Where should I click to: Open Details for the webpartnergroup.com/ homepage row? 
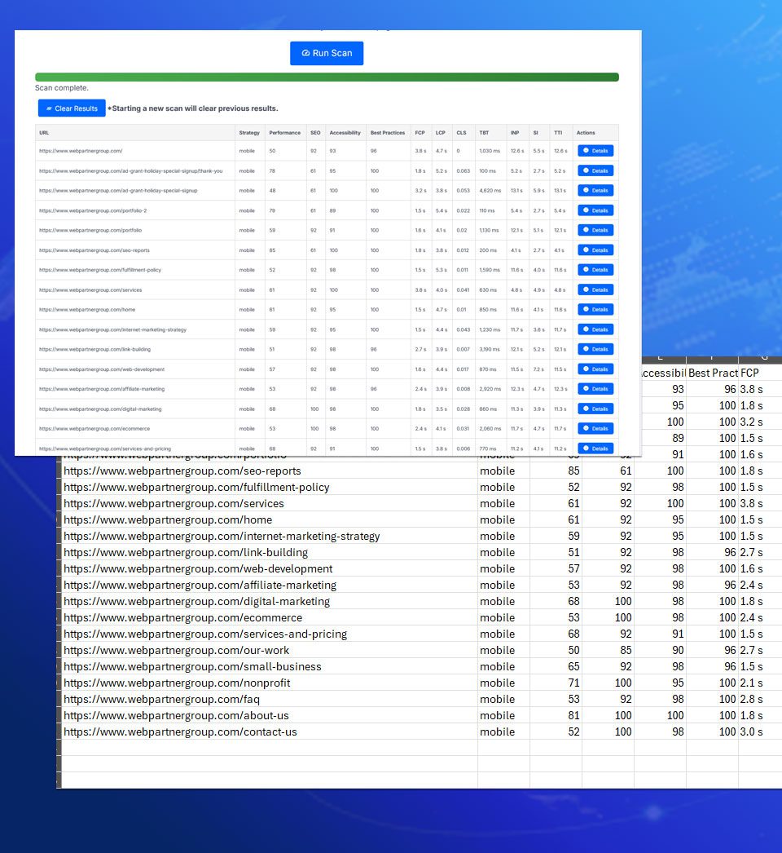coord(595,151)
